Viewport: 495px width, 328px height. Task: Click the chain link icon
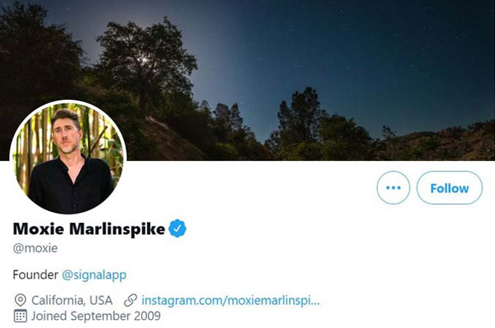click(x=130, y=300)
